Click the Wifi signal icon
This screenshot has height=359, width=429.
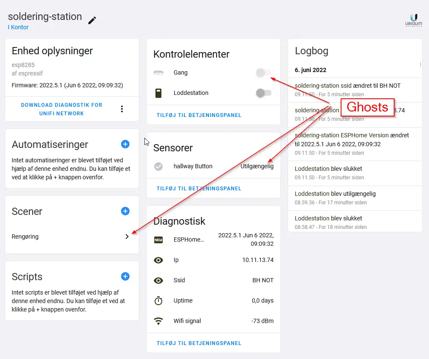[x=158, y=321]
